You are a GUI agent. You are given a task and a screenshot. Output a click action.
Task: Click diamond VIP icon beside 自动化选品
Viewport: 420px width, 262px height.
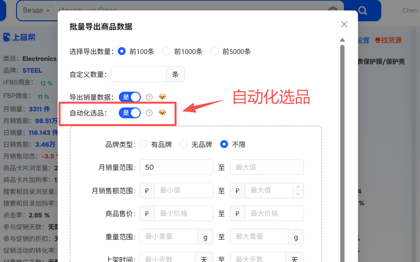click(162, 113)
